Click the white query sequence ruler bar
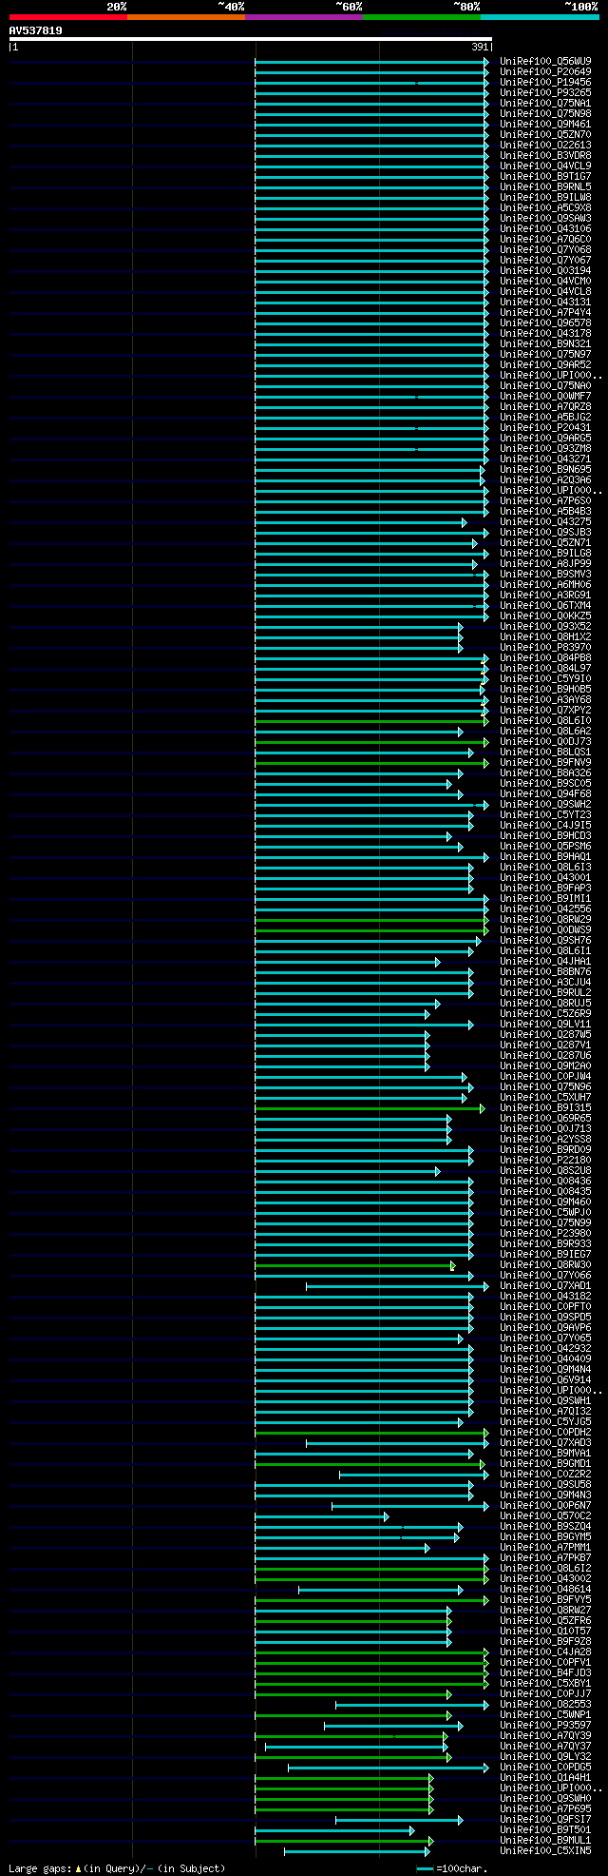The width and height of the screenshot is (608, 1876). [251, 39]
